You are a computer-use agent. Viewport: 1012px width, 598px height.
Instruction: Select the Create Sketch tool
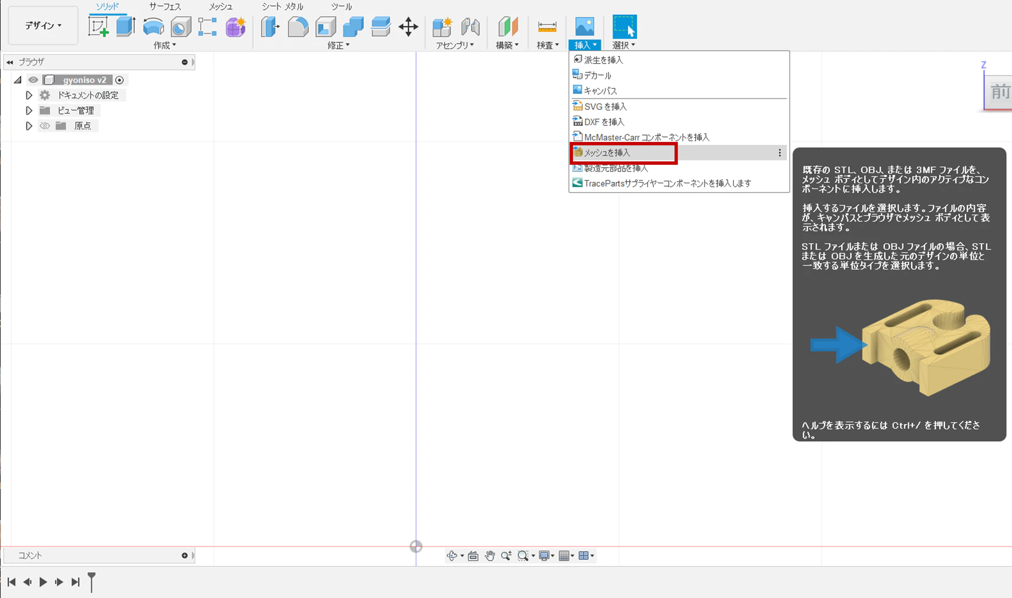98,26
